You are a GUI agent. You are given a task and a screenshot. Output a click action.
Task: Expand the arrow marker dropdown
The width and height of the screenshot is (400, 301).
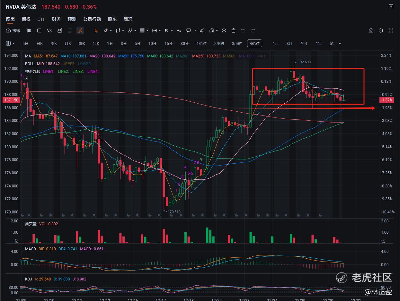point(172,31)
